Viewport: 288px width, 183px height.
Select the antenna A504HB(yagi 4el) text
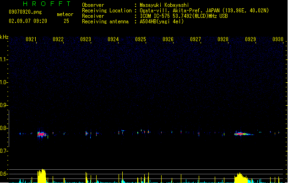pyautogui.click(x=162, y=22)
